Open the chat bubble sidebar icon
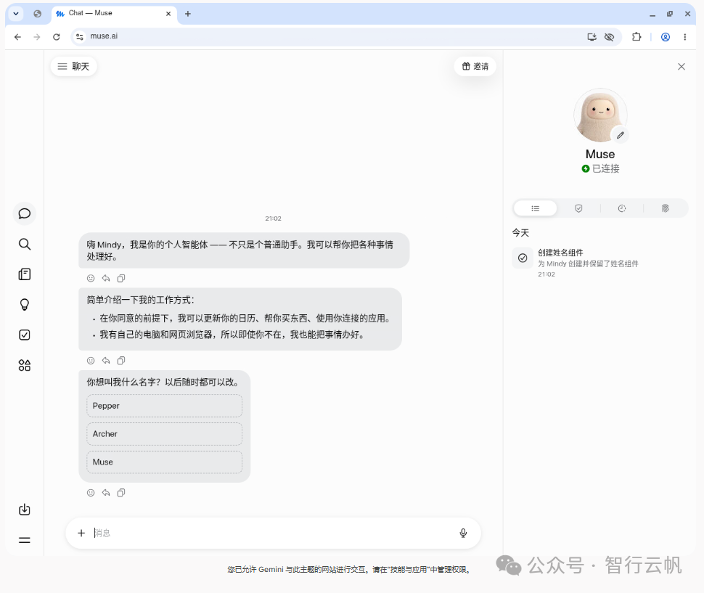Image resolution: width=704 pixels, height=593 pixels. tap(24, 213)
